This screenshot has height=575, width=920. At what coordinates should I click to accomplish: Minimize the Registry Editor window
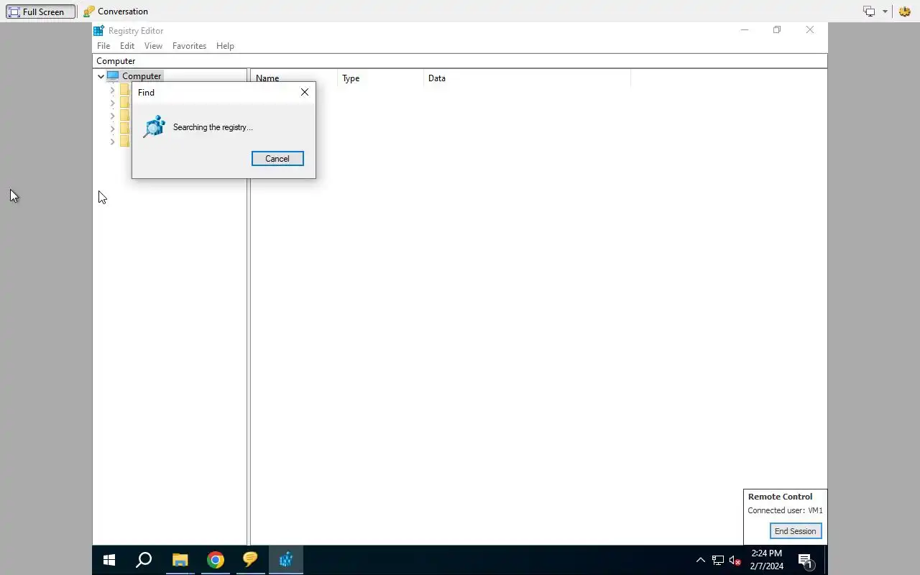coord(745,30)
